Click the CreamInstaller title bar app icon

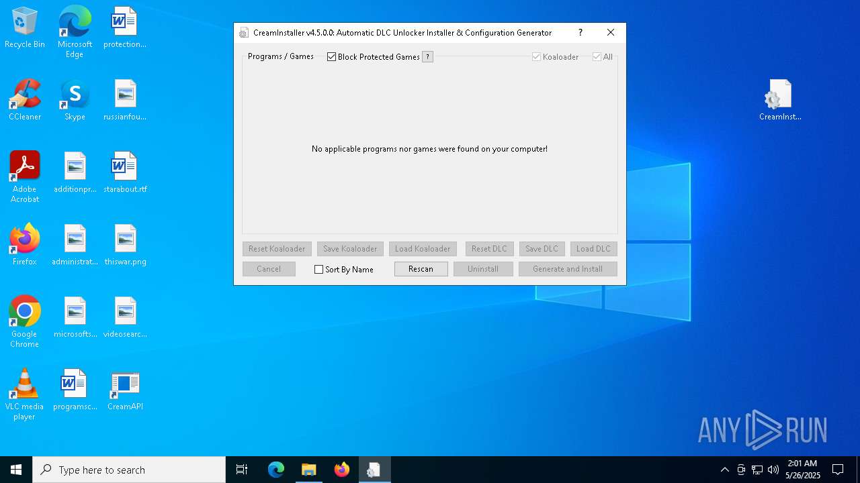click(244, 33)
